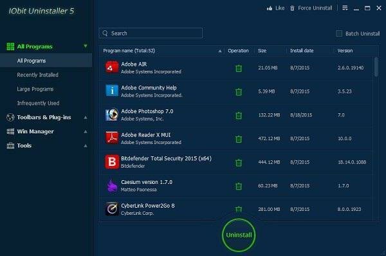
Task: Select the Toolbars & Plug-ins section label
Action: (x=44, y=118)
